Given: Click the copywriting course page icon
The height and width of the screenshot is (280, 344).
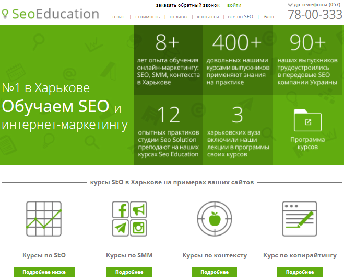Looking at the screenshot, I should [x=300, y=219].
